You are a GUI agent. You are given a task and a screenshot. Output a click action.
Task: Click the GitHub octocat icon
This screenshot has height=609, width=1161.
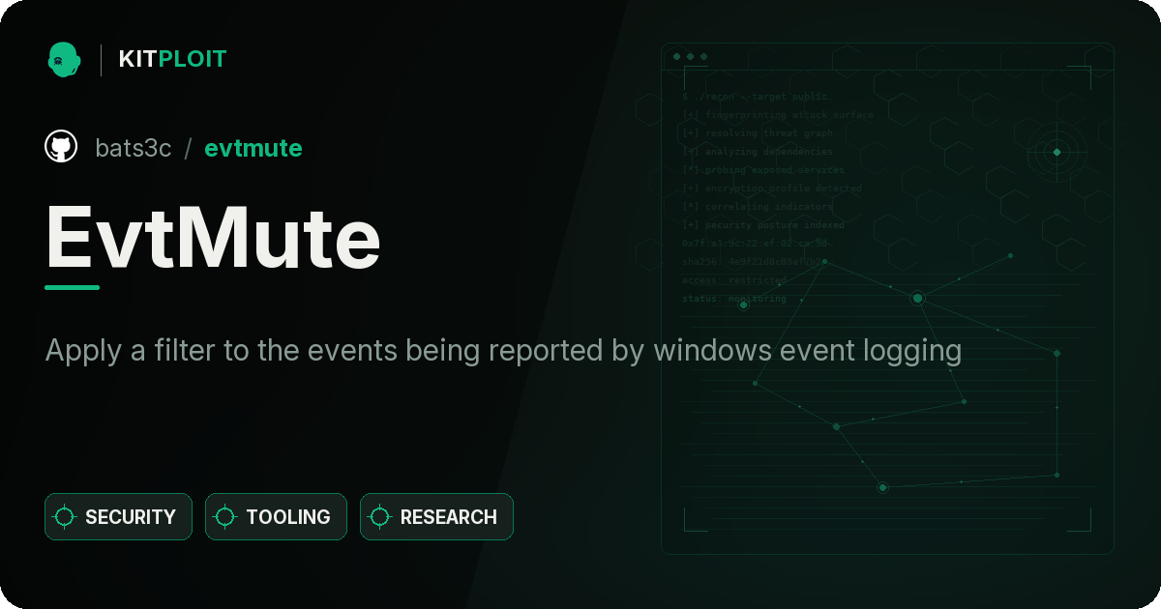click(x=61, y=147)
